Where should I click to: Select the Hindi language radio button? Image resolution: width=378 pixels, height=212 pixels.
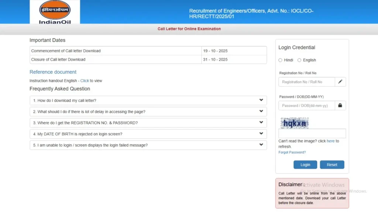tap(280, 60)
